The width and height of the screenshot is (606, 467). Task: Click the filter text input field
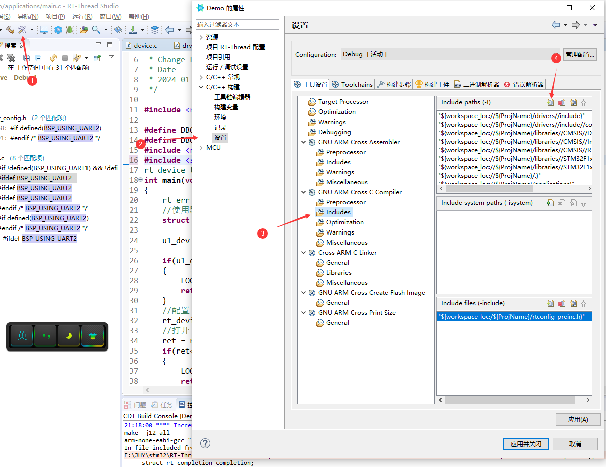[237, 24]
